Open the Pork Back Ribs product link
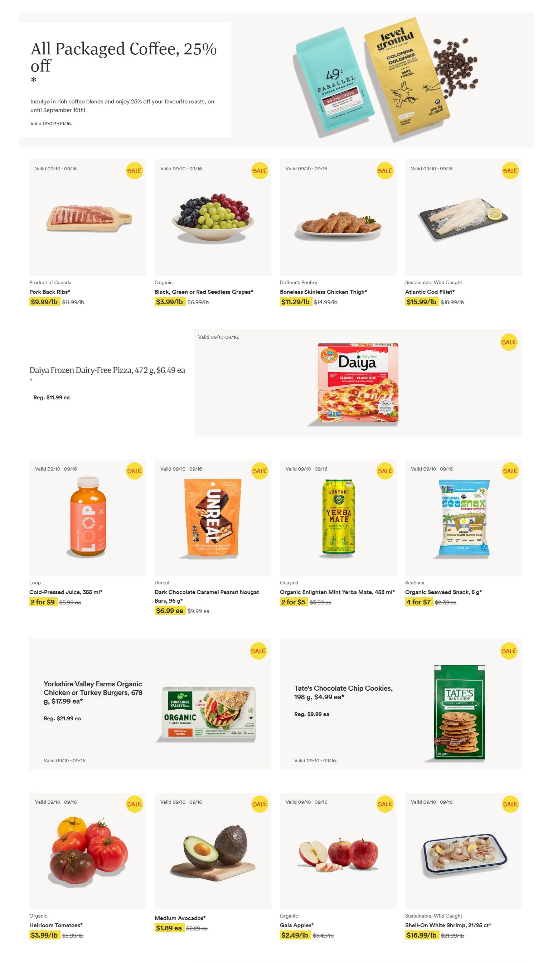Image resolution: width=543 pixels, height=963 pixels. point(50,292)
